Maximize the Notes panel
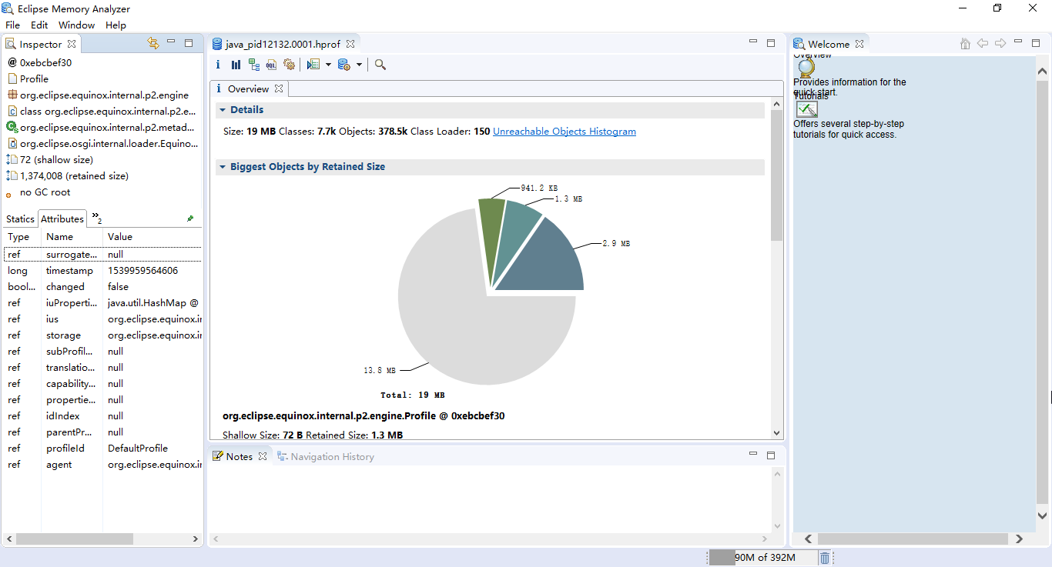The image size is (1052, 567). tap(771, 455)
